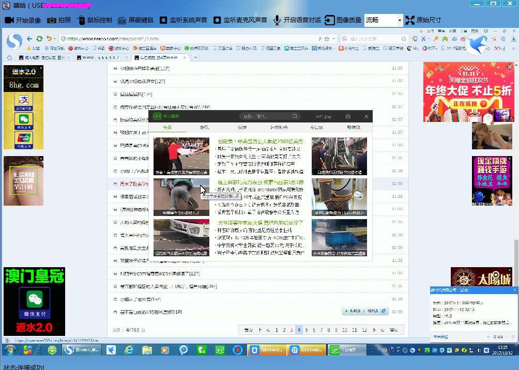Open the browser download arrow icon
Image resolution: width=519 pixels, height=370 pixels.
513,39
